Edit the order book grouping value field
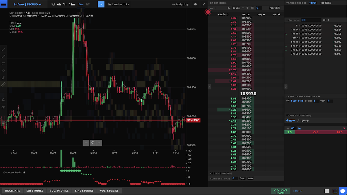The height and width of the screenshot is (195, 347). (x=259, y=8)
